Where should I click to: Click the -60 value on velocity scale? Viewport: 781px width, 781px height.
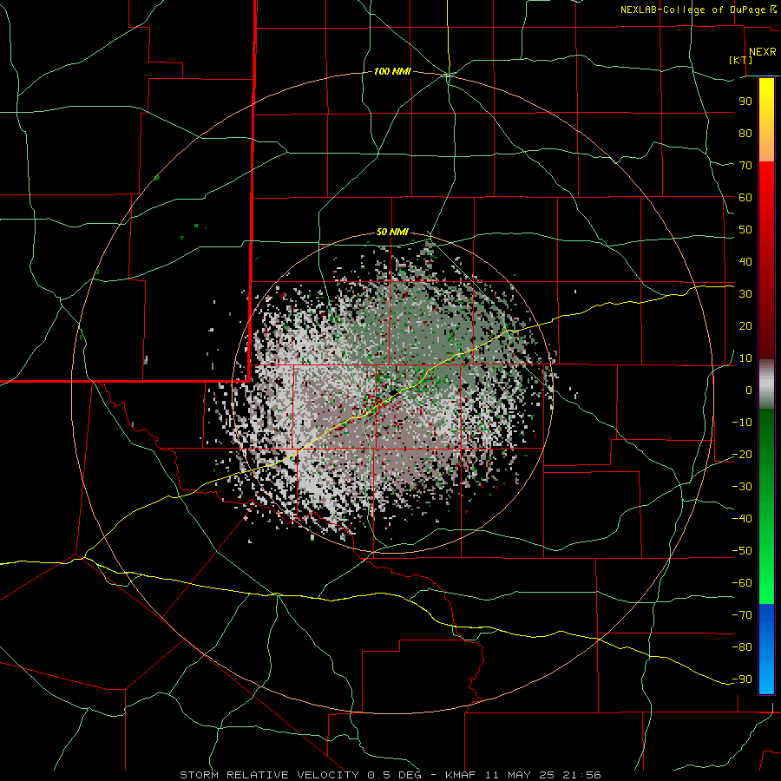742,583
